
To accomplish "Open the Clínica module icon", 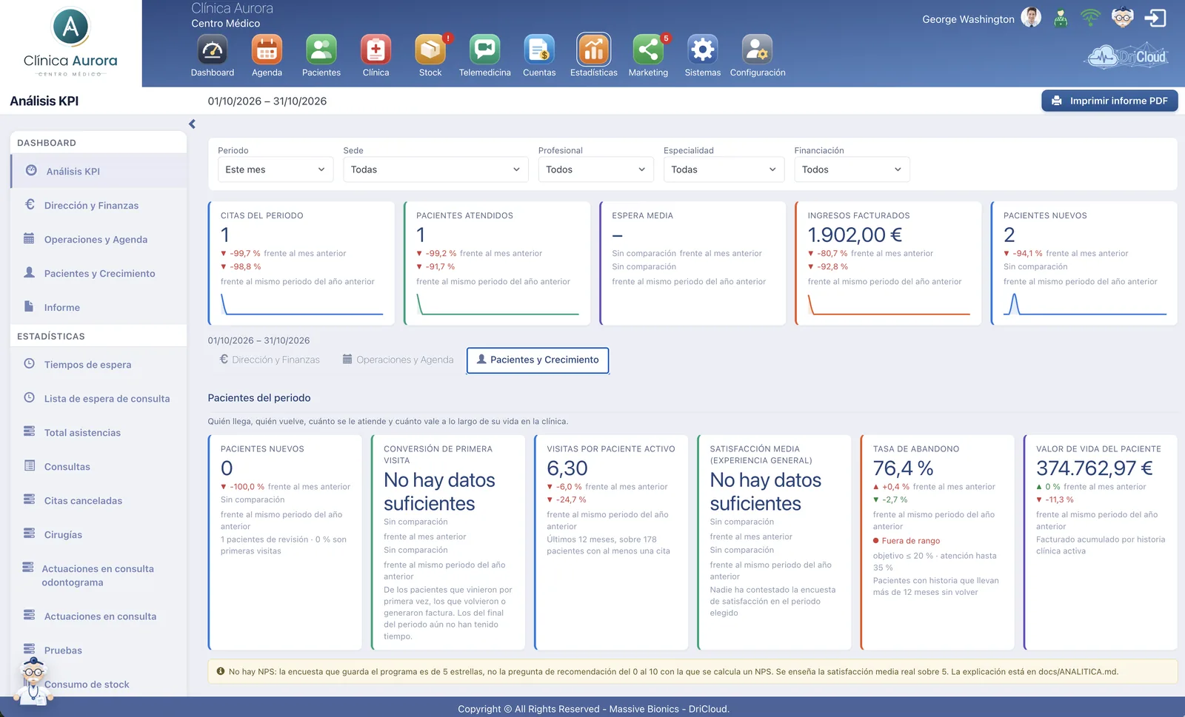I will pyautogui.click(x=375, y=50).
